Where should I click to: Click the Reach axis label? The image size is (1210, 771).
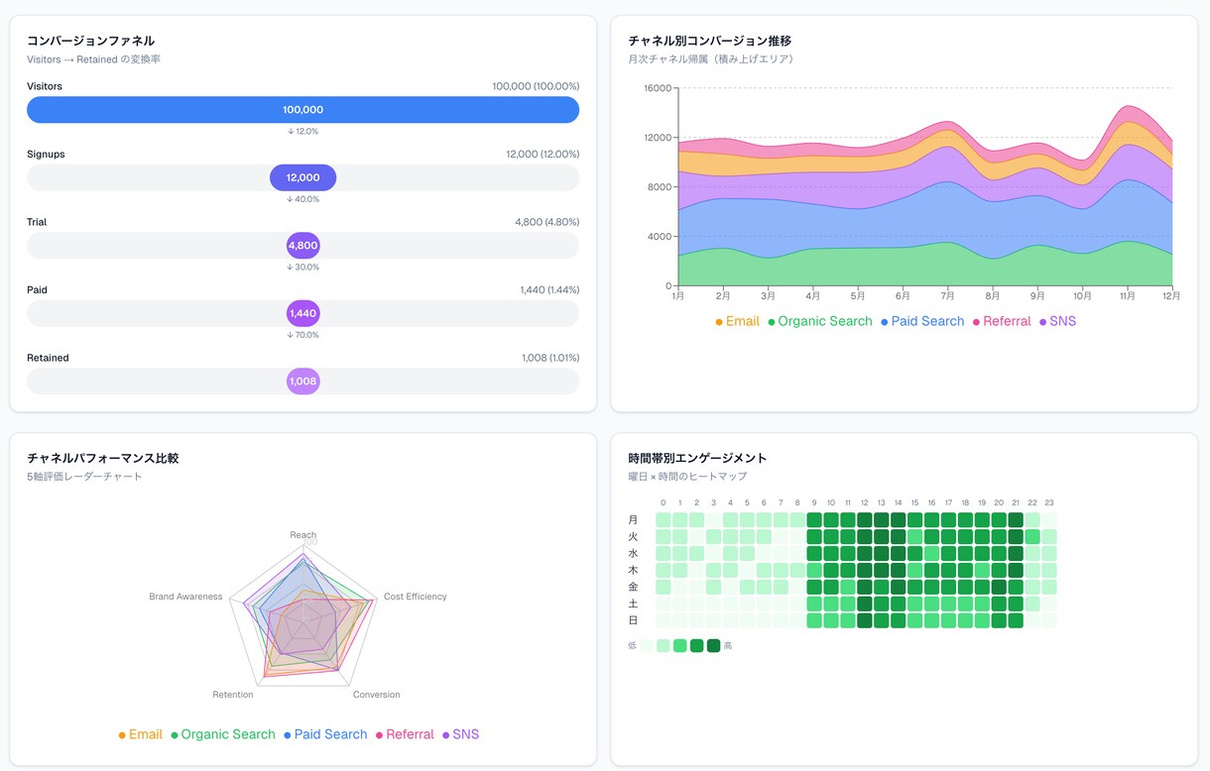[303, 535]
